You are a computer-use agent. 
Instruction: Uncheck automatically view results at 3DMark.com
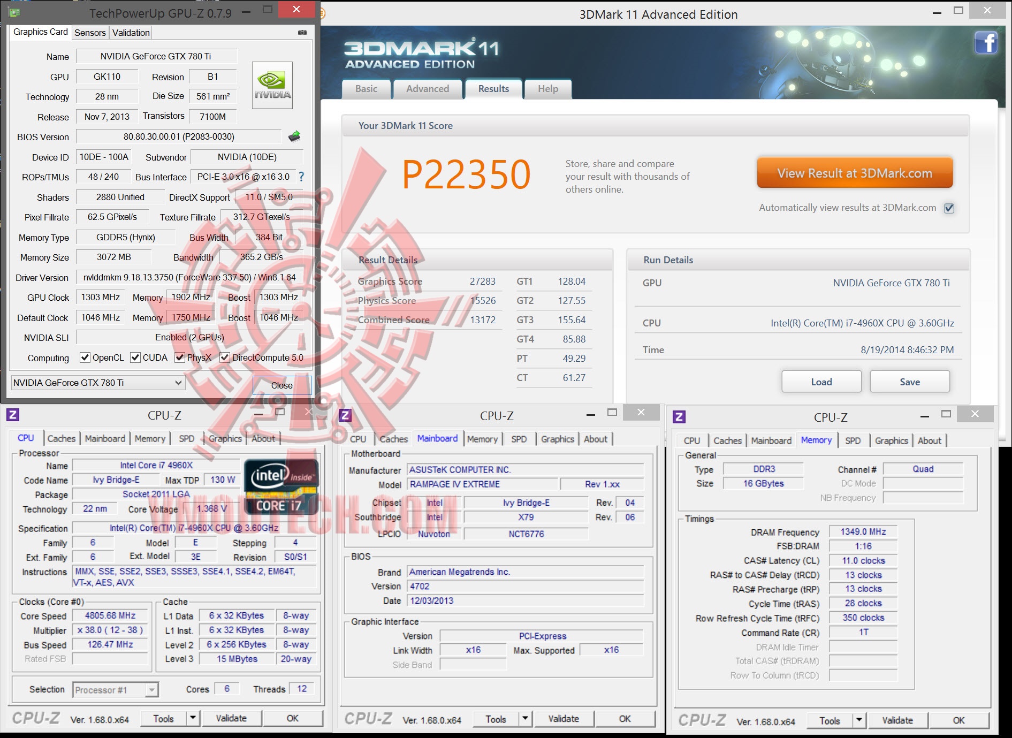pyautogui.click(x=949, y=208)
